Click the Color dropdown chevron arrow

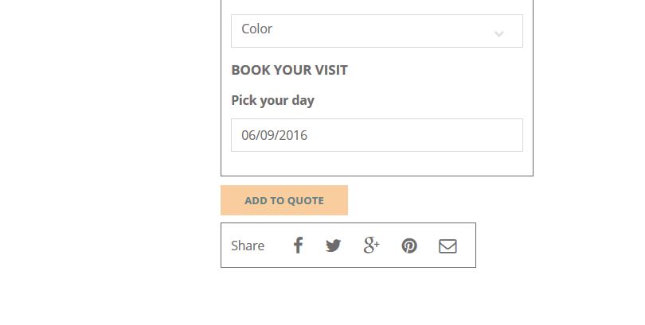[499, 33]
